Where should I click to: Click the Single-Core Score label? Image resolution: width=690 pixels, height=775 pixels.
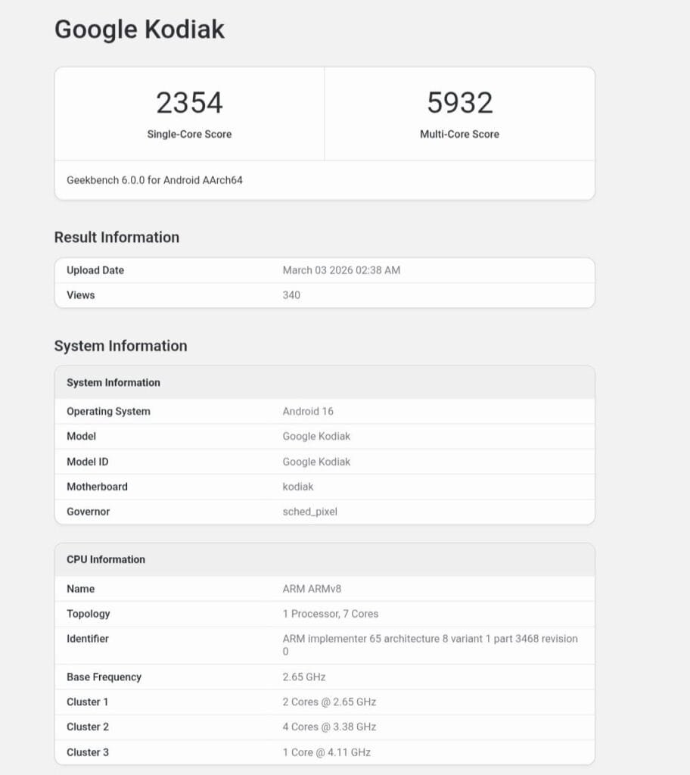click(189, 134)
